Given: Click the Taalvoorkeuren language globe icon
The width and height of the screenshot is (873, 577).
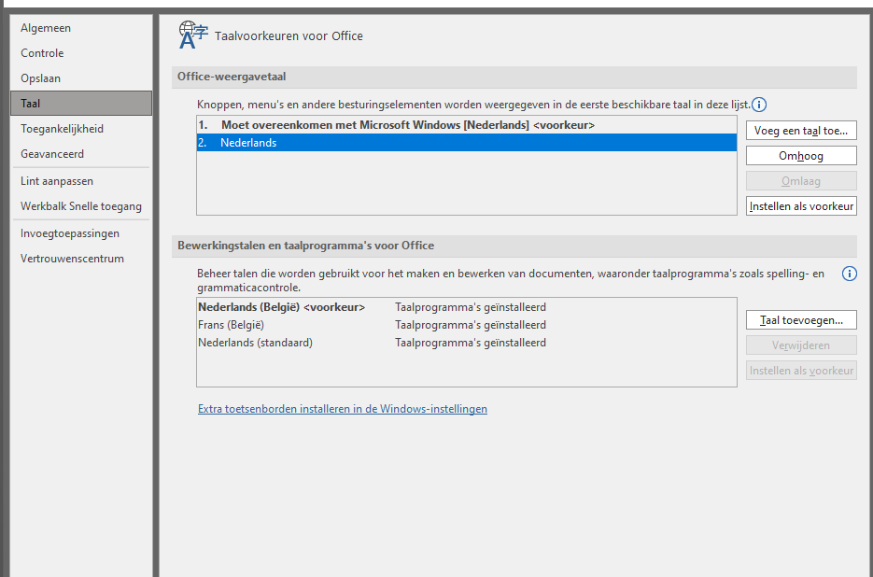Looking at the screenshot, I should tap(193, 35).
